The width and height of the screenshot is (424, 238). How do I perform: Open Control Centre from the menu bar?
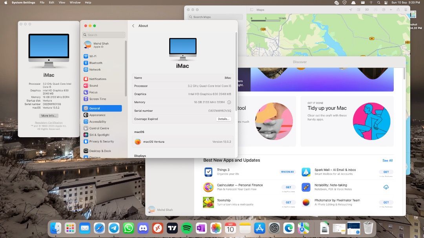[x=386, y=2]
